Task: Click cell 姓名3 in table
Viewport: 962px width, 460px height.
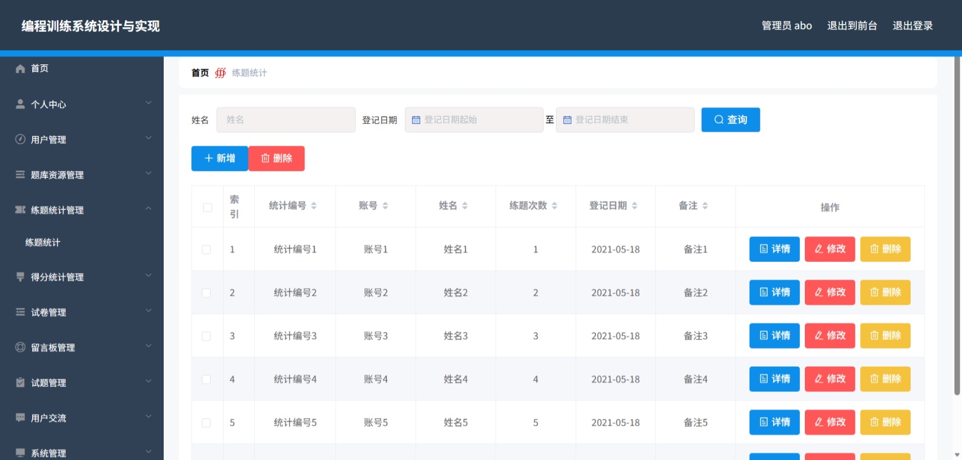Action: pyautogui.click(x=456, y=336)
